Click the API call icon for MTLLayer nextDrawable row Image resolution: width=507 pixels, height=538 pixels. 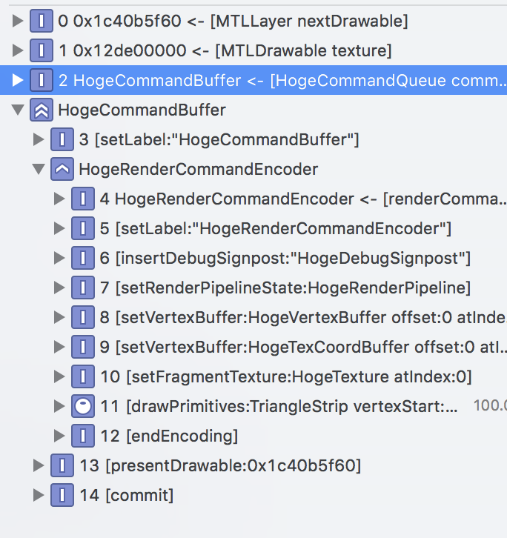pyautogui.click(x=42, y=21)
